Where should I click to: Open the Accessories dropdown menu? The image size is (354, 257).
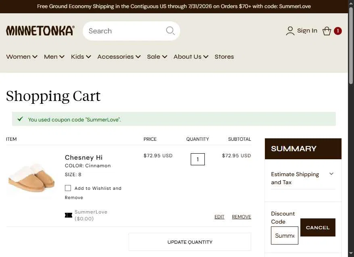point(119,57)
